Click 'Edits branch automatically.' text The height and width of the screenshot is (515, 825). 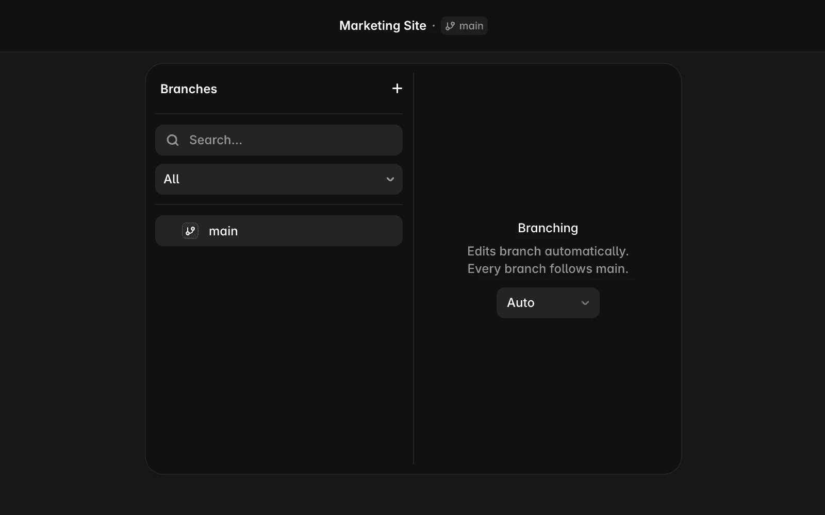point(548,251)
